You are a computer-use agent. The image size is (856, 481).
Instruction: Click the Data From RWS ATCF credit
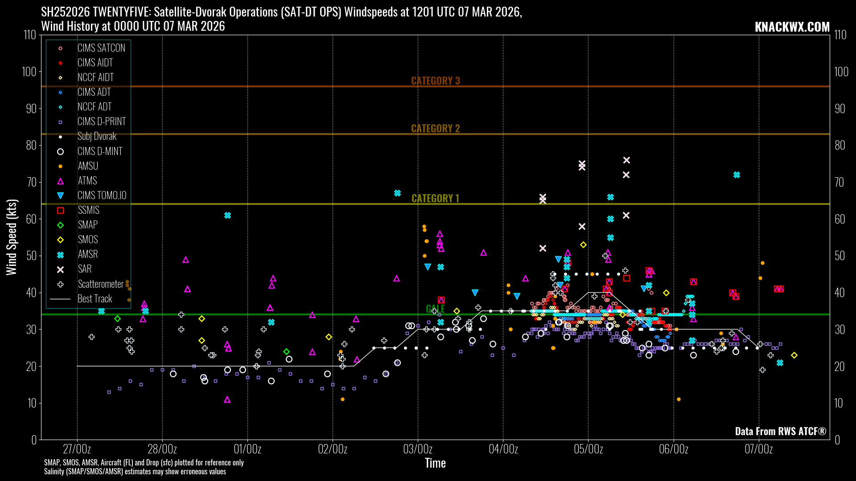(x=780, y=431)
